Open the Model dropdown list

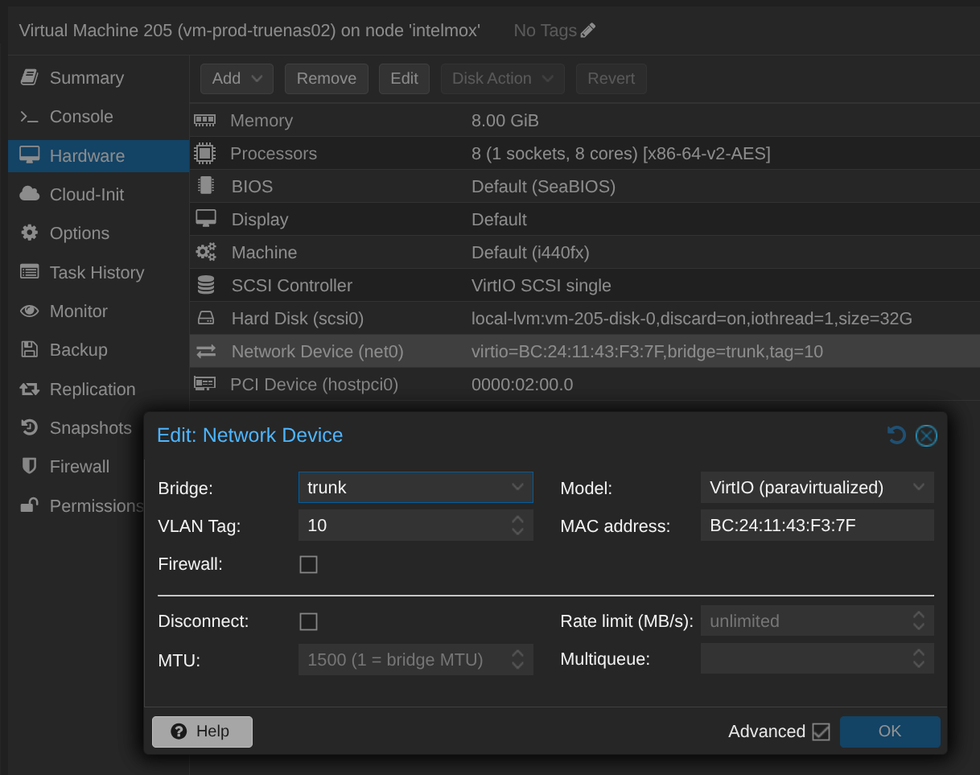918,488
